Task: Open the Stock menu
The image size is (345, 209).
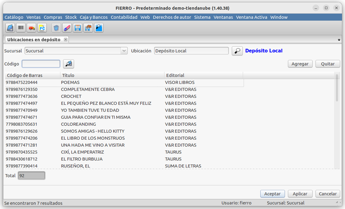Action: pyautogui.click(x=71, y=17)
